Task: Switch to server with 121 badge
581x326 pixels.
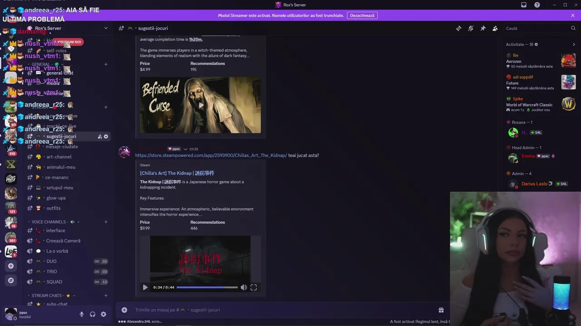Action: pyautogui.click(x=11, y=207)
